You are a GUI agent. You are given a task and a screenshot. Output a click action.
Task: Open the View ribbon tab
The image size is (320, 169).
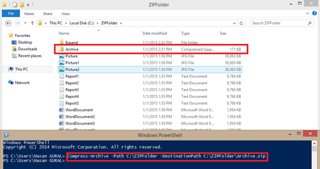pyautogui.click(x=66, y=14)
